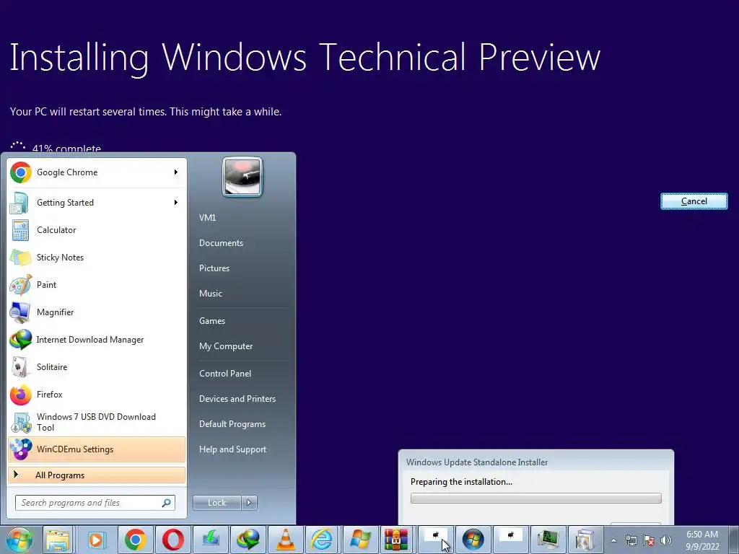Open Pictures from the Start menu
Viewport: 739px width, 554px height.
214,268
